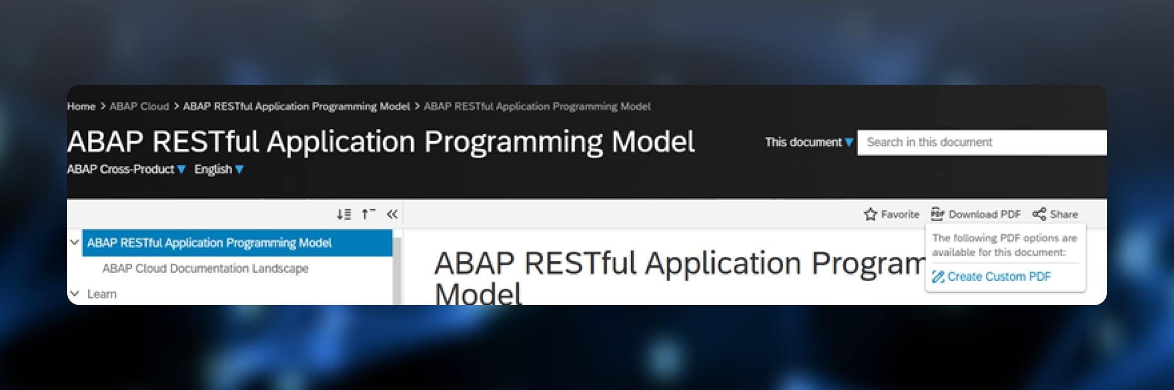
Task: Click 'The following PDF options are' popup text
Action: coord(1004,238)
